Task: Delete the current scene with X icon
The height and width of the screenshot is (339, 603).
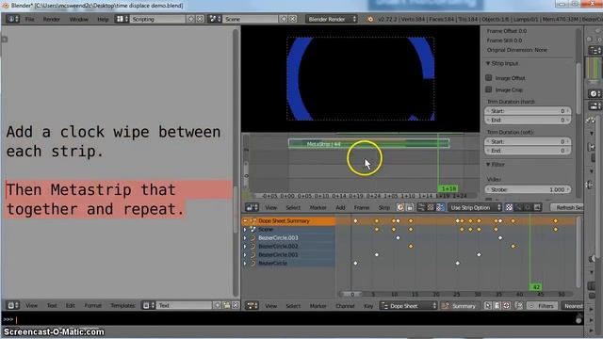Action: (293, 19)
